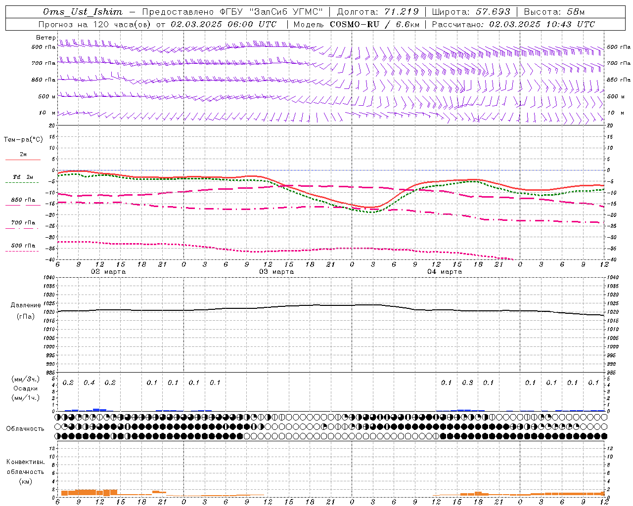The height and width of the screenshot is (506, 633).
Task: Click the 0.4 precipitation amount
Action: coord(89,383)
